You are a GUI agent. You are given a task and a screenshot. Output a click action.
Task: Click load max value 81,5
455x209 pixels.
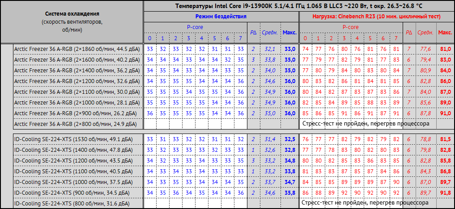(445, 139)
